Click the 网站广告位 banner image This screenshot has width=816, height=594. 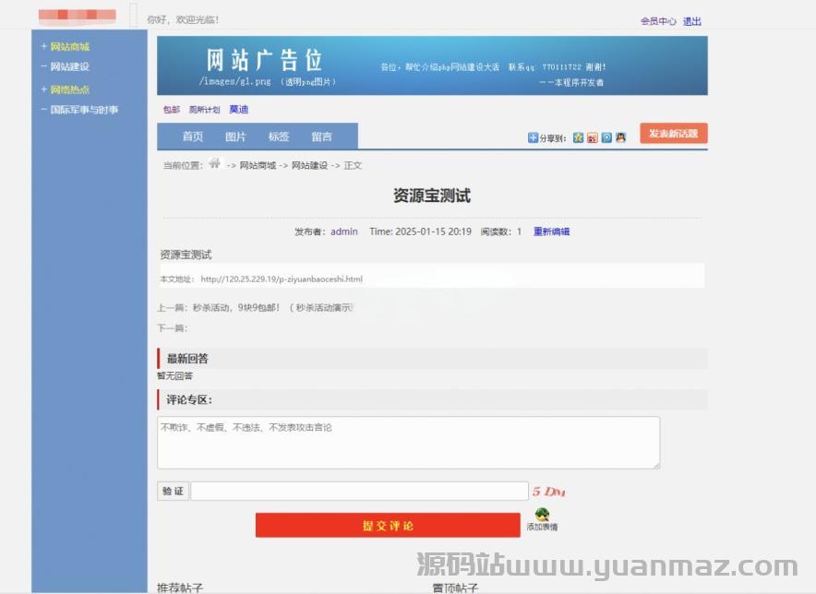click(432, 65)
